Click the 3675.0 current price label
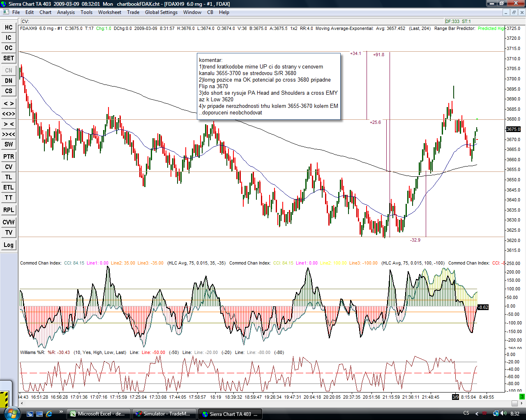Screen dimensions: 526x420 coord(513,129)
